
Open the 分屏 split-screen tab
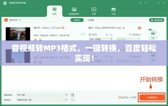(94, 11)
